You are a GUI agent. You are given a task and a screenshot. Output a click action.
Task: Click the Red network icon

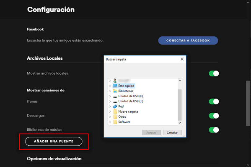(x=115, y=106)
